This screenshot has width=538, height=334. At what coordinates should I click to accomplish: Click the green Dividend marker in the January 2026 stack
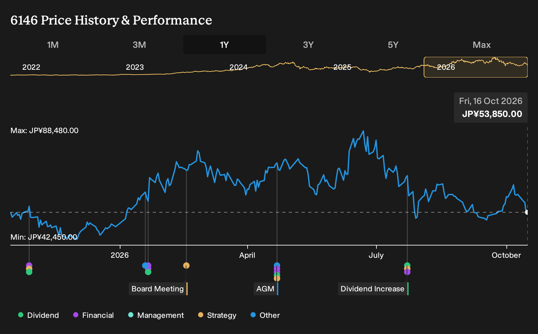[x=148, y=272]
